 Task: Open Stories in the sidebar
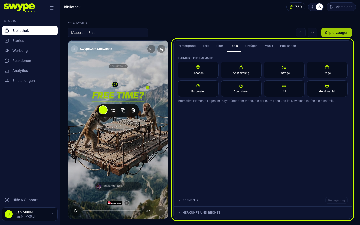click(30, 41)
